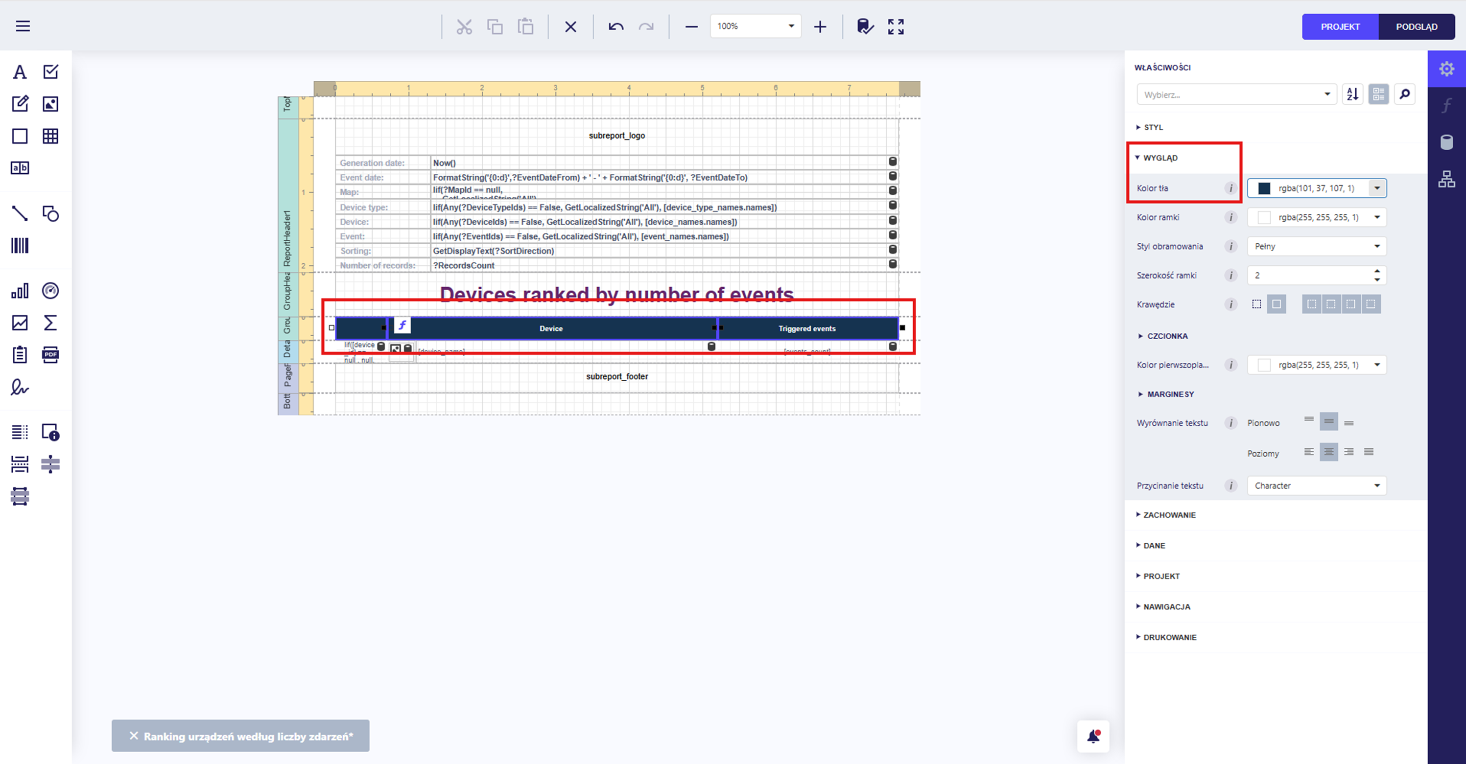Switch to the PROJEKT tab
Viewport: 1466px width, 764px height.
click(1340, 27)
